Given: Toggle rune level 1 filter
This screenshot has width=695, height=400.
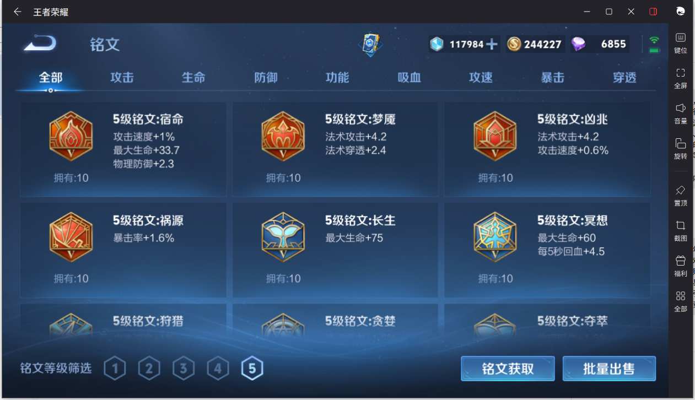Looking at the screenshot, I should [115, 369].
